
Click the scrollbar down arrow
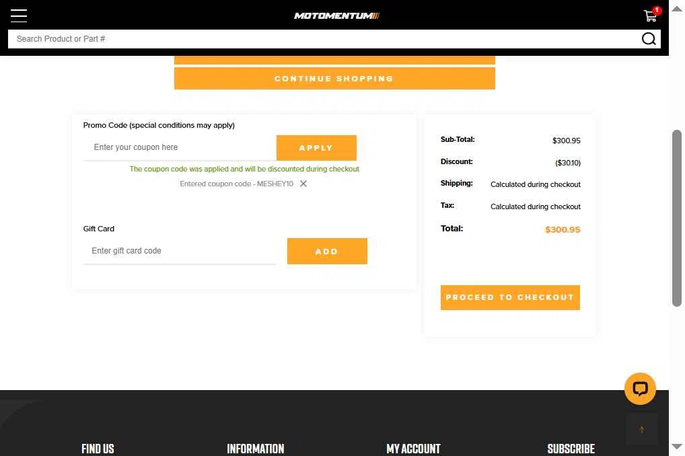click(677, 447)
